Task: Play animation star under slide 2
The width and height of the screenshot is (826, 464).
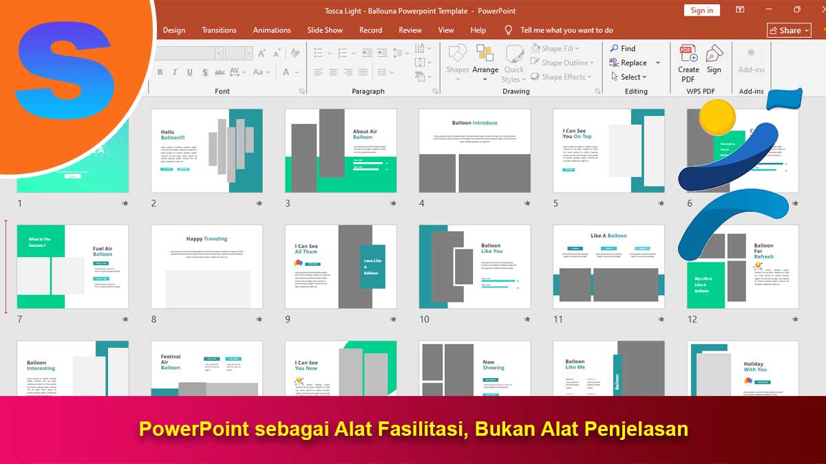Action: pos(259,203)
